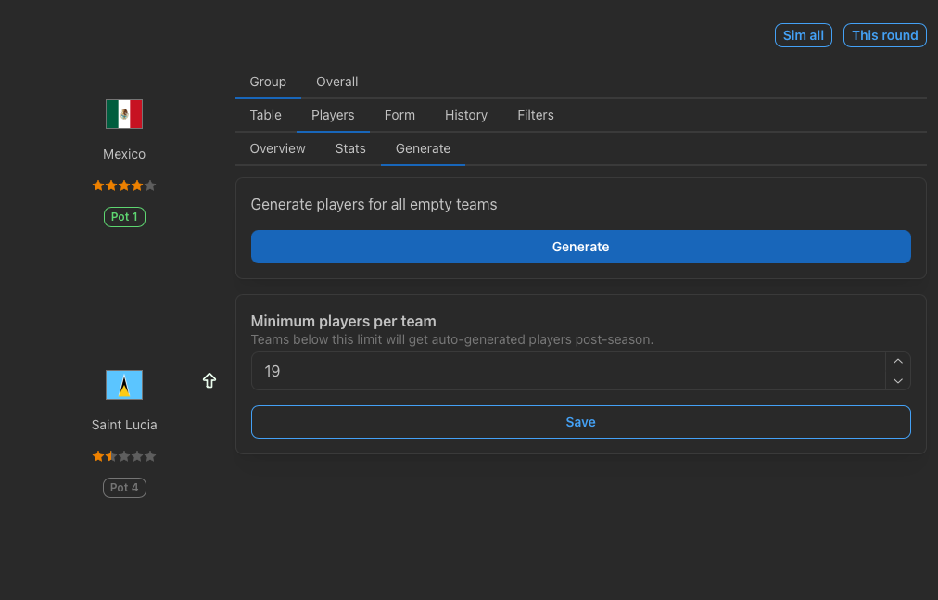Click the blue Generate button
The width and height of the screenshot is (938, 600).
tap(581, 247)
